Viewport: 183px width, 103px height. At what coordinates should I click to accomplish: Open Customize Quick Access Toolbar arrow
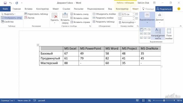point(22,3)
